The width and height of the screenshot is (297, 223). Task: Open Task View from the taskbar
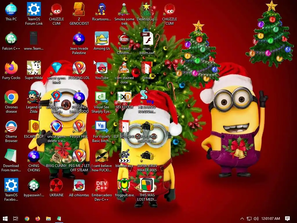(16, 218)
